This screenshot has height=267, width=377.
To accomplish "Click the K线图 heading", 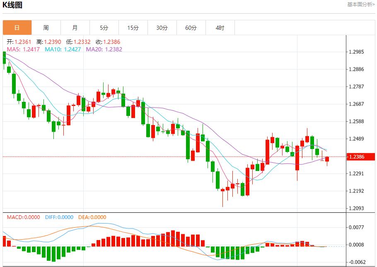I will click(x=13, y=5).
